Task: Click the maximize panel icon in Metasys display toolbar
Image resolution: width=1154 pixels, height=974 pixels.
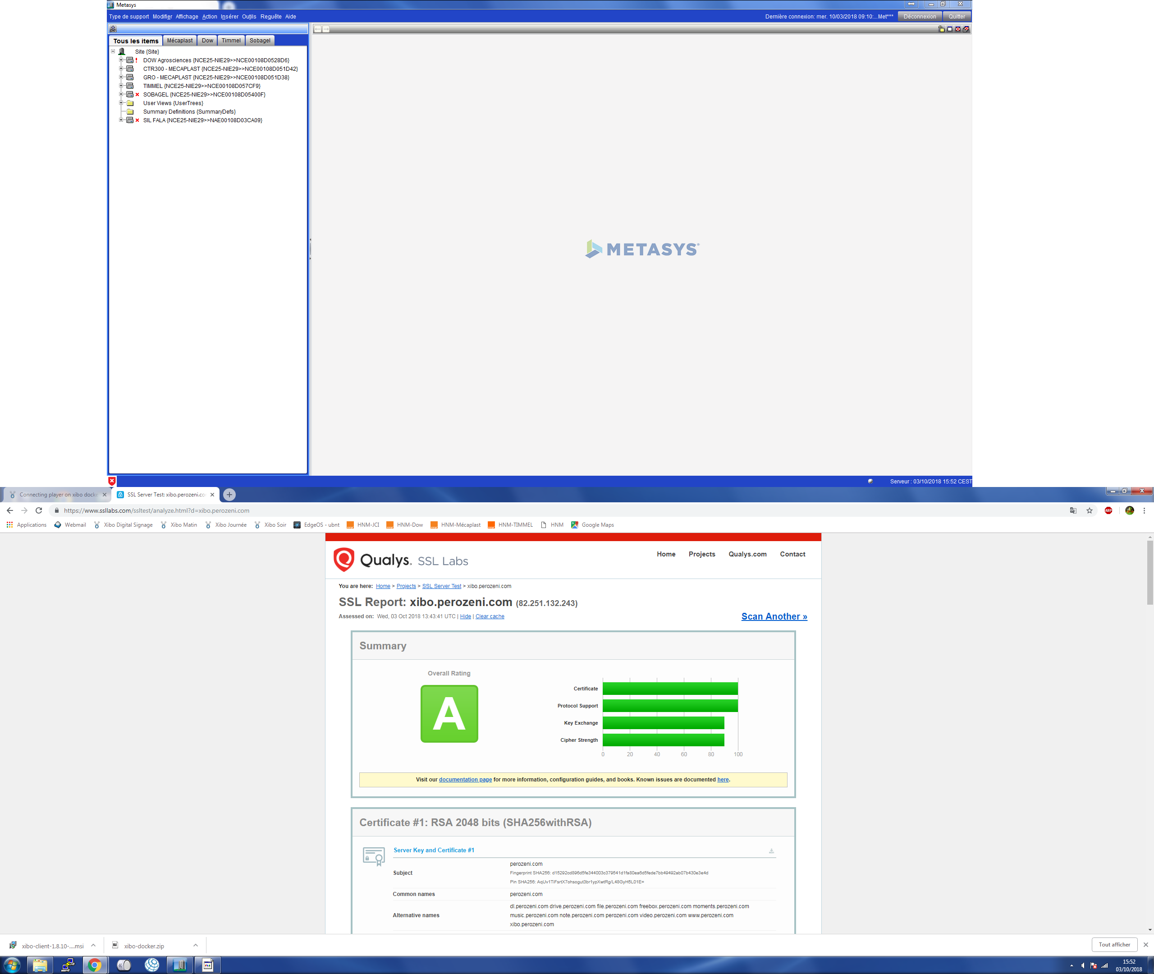Action: tap(949, 29)
